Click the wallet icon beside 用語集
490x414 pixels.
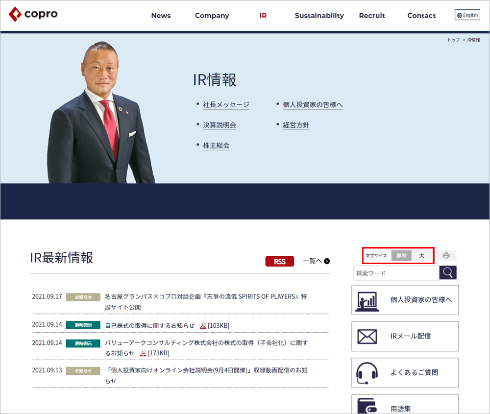pos(367,406)
